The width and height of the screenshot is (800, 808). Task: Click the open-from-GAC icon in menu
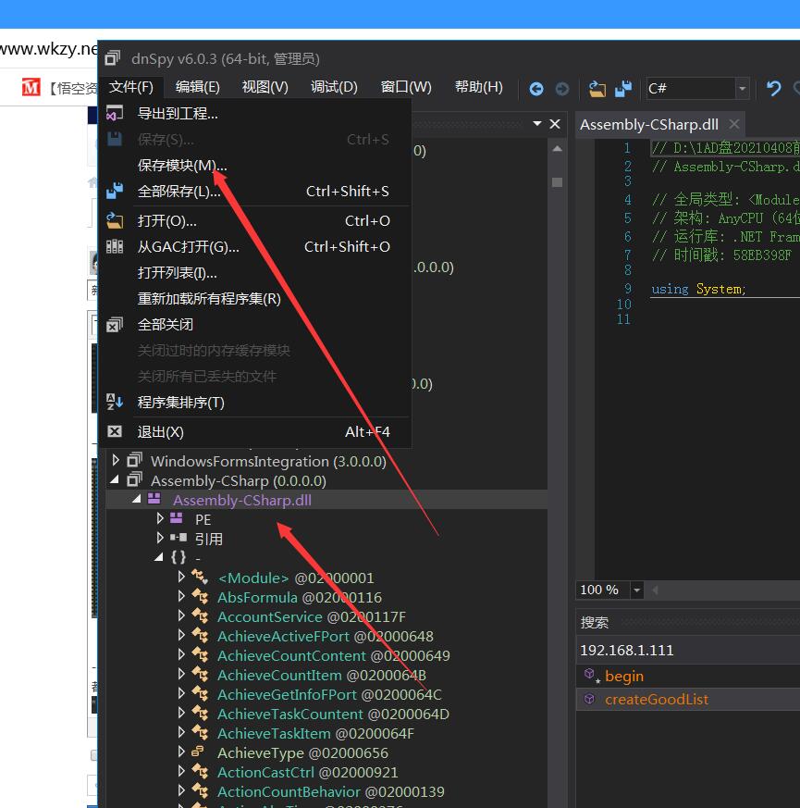(x=115, y=246)
